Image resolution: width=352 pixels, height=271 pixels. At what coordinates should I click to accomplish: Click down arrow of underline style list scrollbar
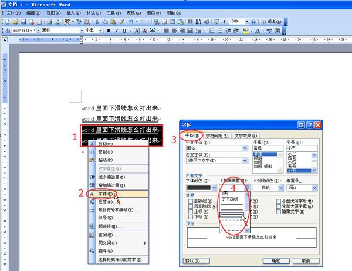point(247,230)
